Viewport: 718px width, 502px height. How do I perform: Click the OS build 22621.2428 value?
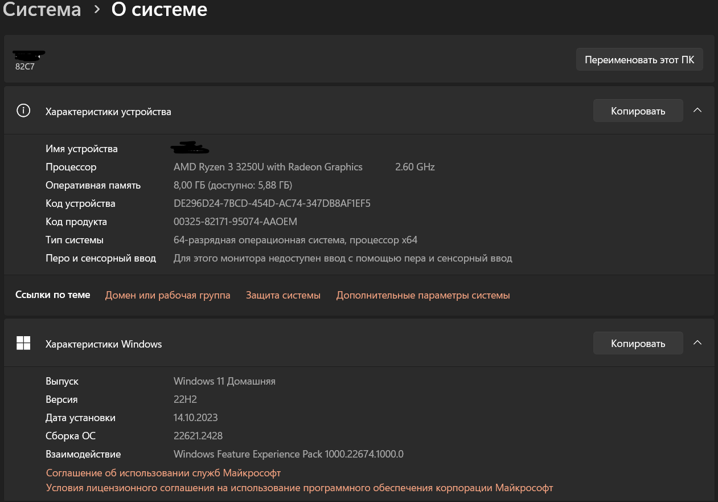coord(198,436)
